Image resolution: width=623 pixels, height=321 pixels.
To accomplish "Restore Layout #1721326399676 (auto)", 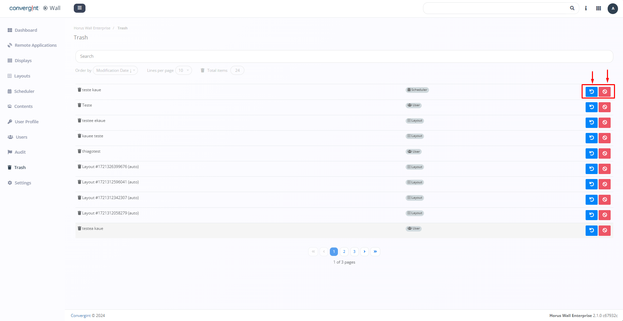I will (591, 169).
